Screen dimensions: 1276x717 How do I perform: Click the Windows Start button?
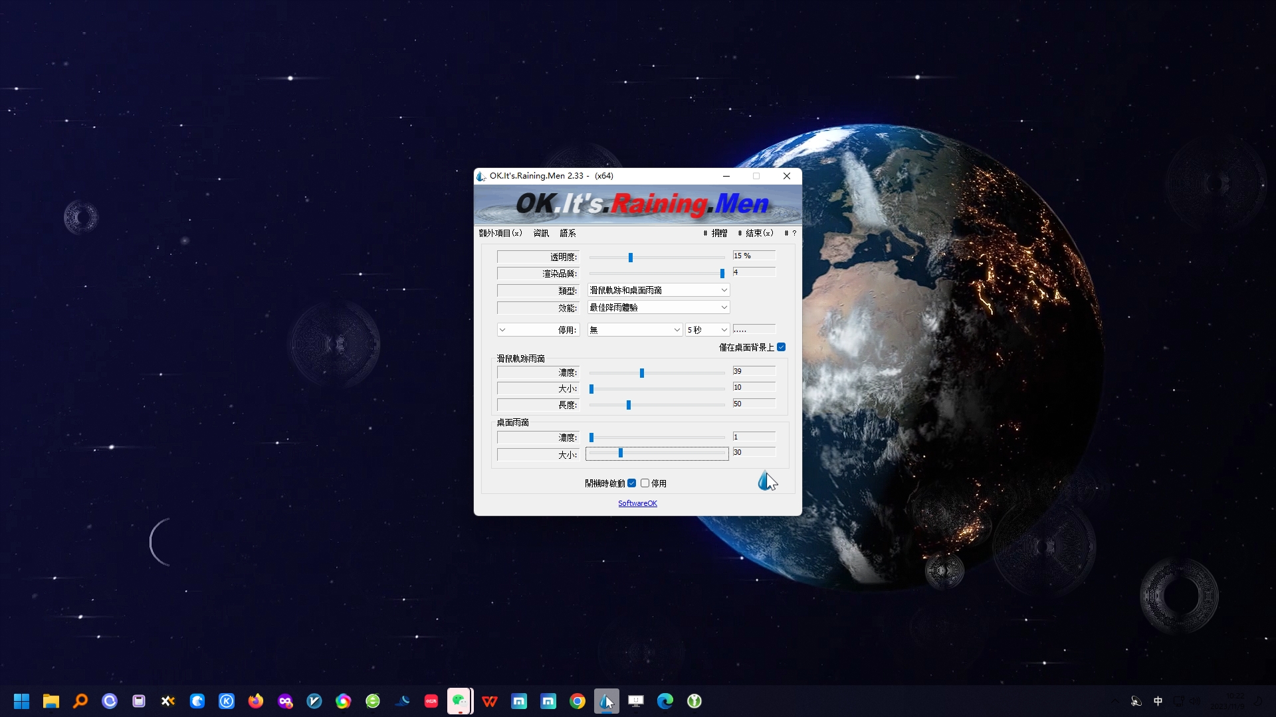[x=21, y=701]
